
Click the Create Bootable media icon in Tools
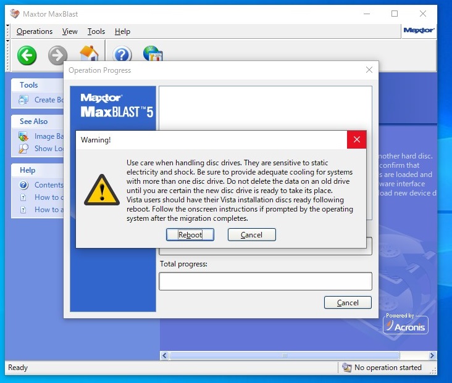tap(23, 100)
